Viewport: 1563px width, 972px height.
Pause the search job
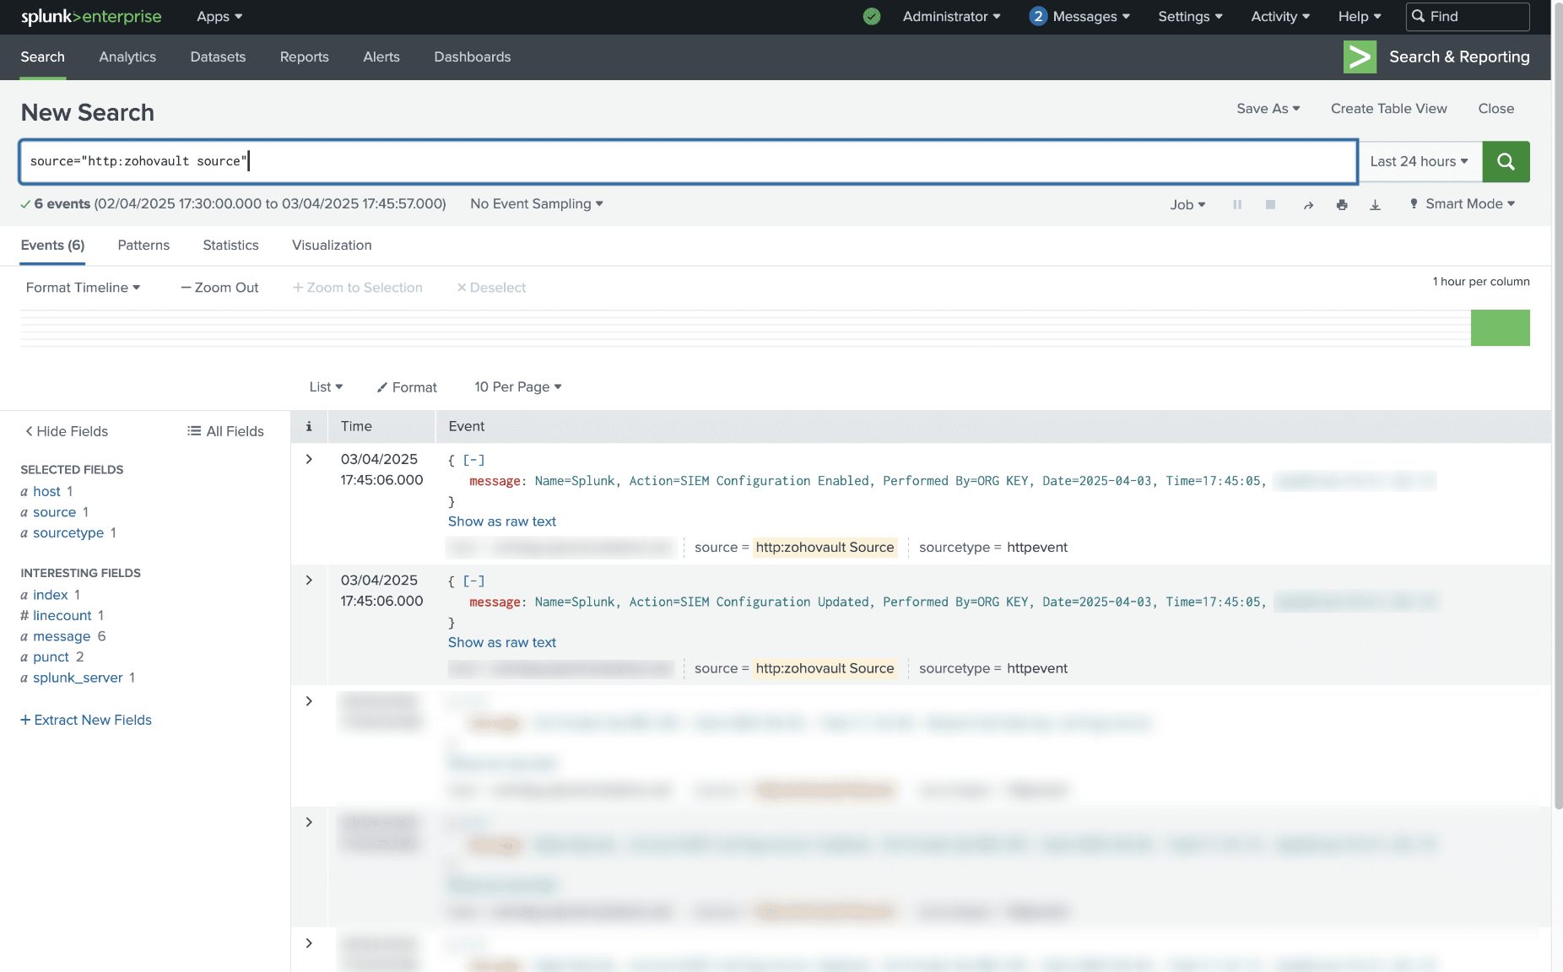pyautogui.click(x=1237, y=204)
